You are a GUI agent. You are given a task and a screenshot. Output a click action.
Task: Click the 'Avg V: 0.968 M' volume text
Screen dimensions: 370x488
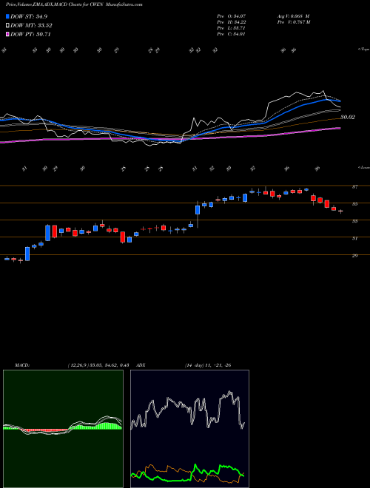coord(292,16)
